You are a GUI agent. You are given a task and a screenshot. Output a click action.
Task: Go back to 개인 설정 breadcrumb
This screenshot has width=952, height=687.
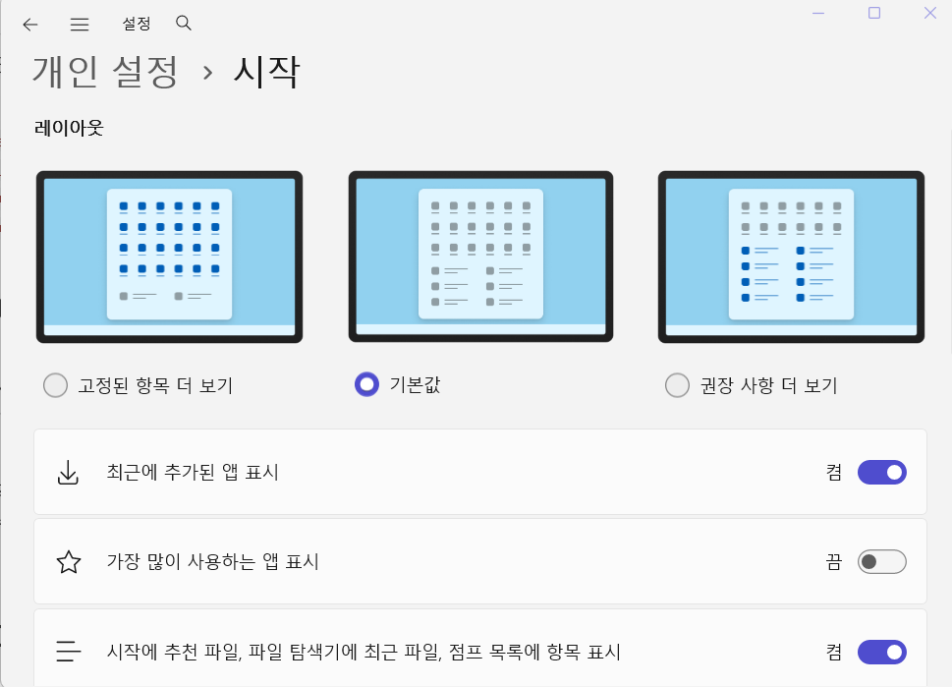point(106,71)
